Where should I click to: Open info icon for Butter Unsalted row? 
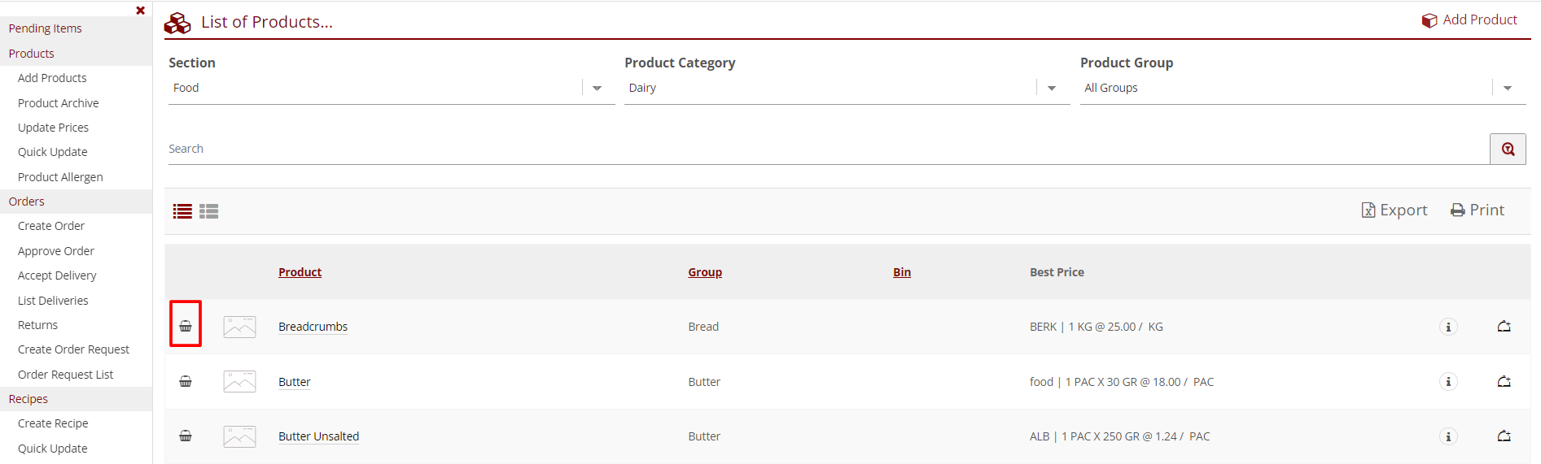point(1447,436)
